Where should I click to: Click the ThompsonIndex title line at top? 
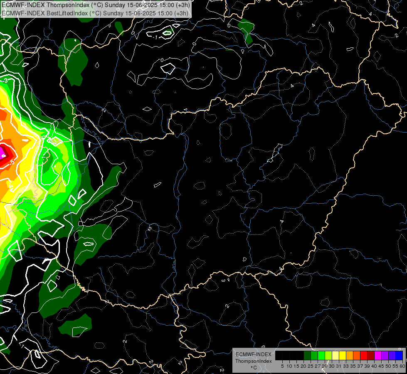96,5
